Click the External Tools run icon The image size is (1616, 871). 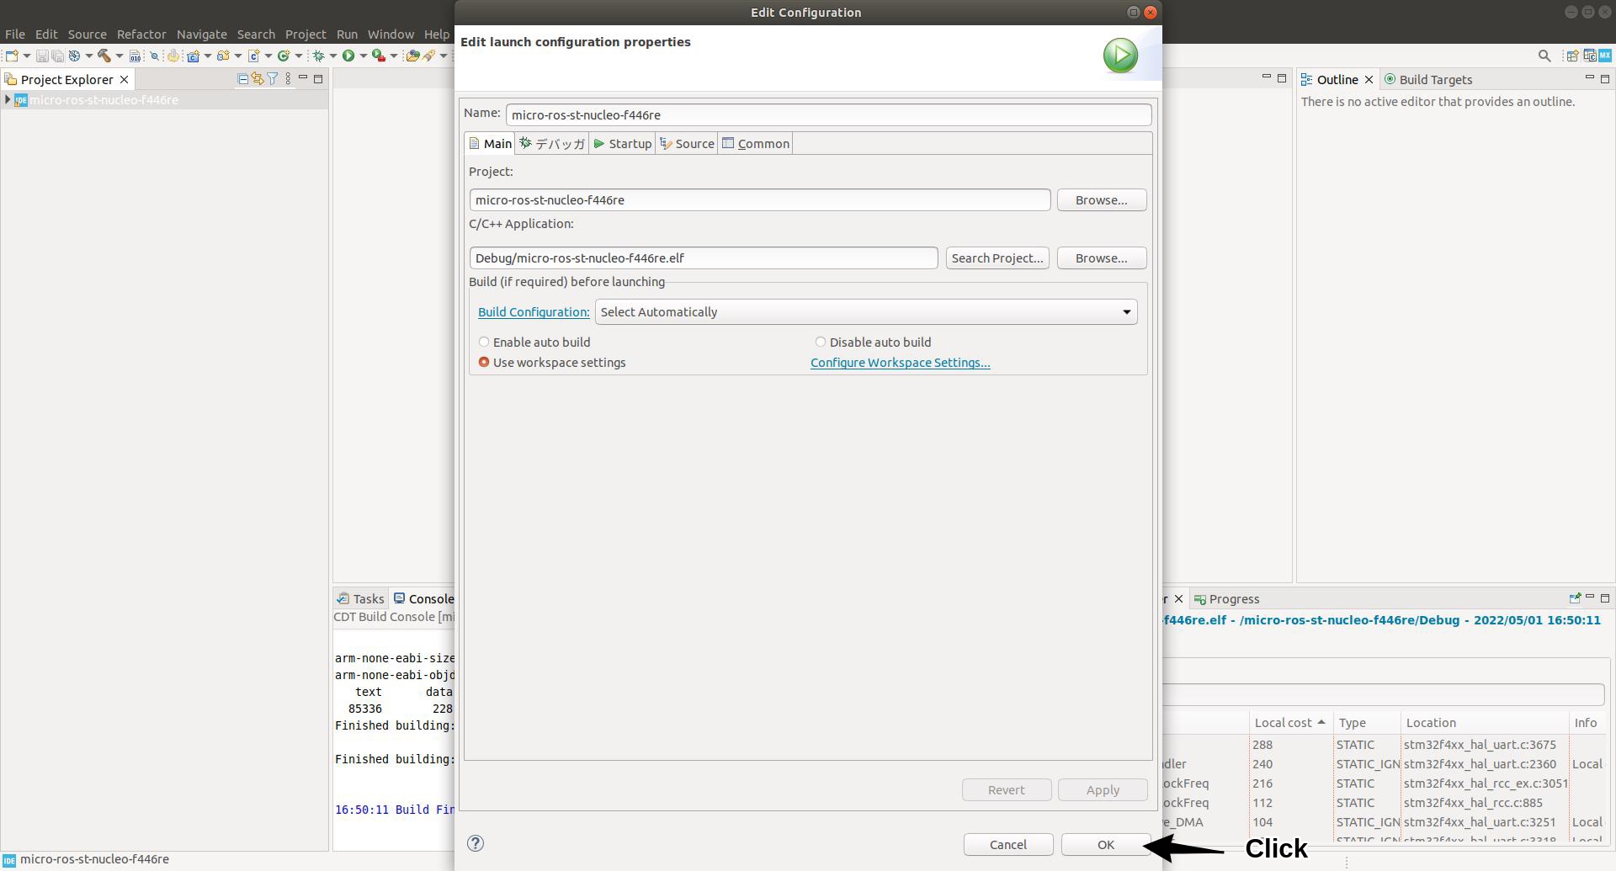[379, 56]
